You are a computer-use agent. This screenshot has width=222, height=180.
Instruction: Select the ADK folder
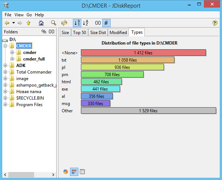(x=21, y=65)
